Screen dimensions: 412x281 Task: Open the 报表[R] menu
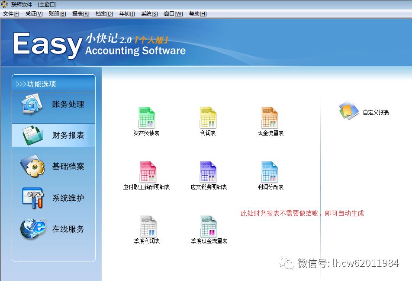tap(80, 14)
